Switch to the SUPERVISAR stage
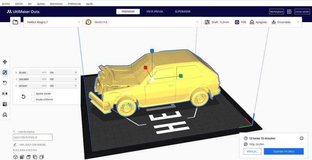This screenshot has width=312, height=160. tap(183, 12)
